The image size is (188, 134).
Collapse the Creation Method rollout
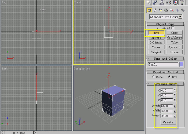pos(165,72)
